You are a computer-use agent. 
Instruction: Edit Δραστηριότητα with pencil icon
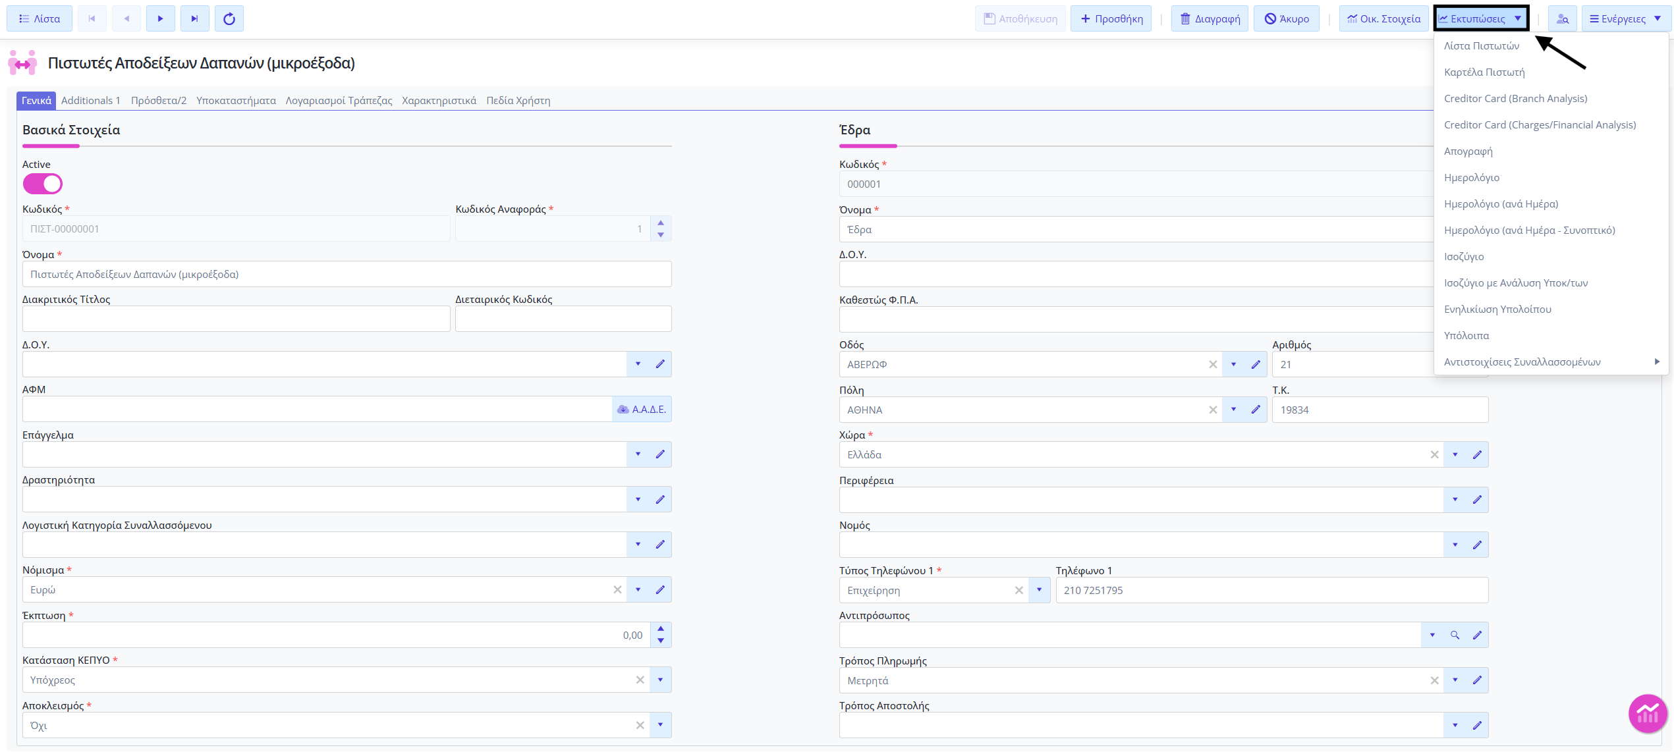click(x=660, y=499)
